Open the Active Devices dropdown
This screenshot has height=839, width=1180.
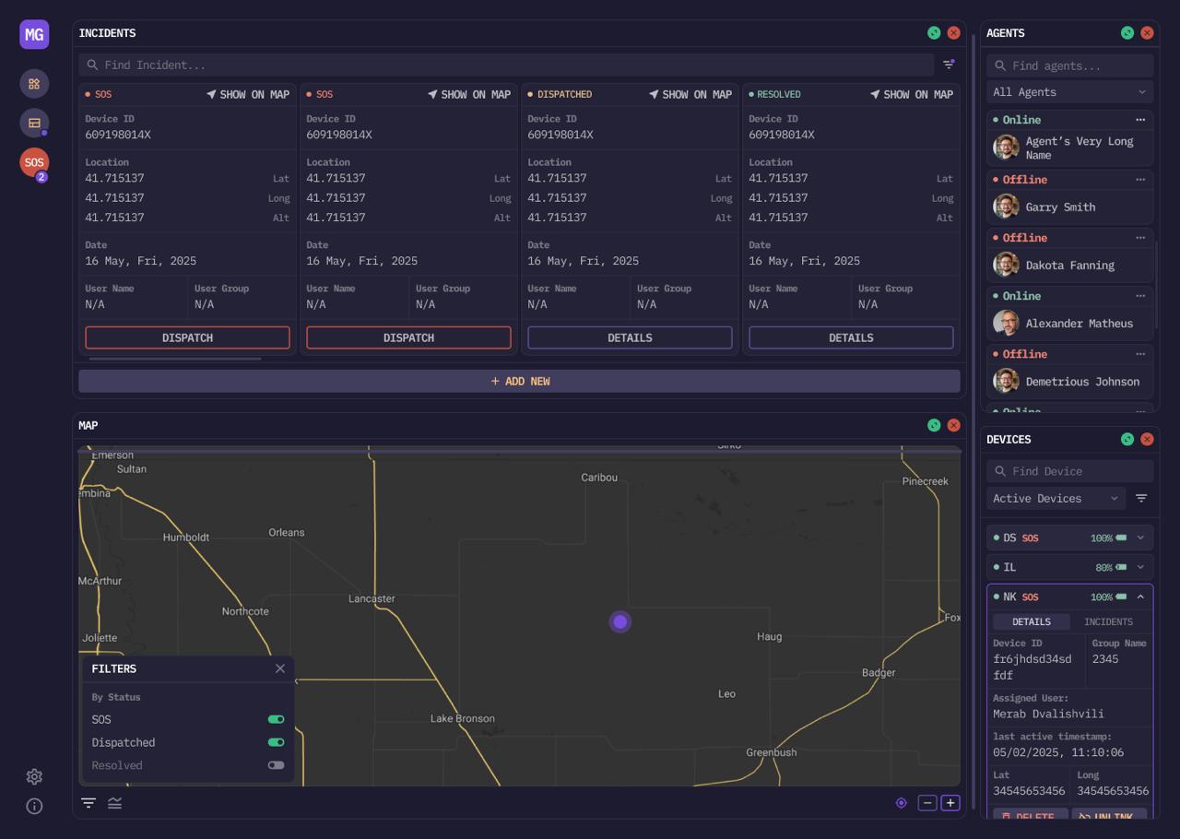pyautogui.click(x=1055, y=498)
